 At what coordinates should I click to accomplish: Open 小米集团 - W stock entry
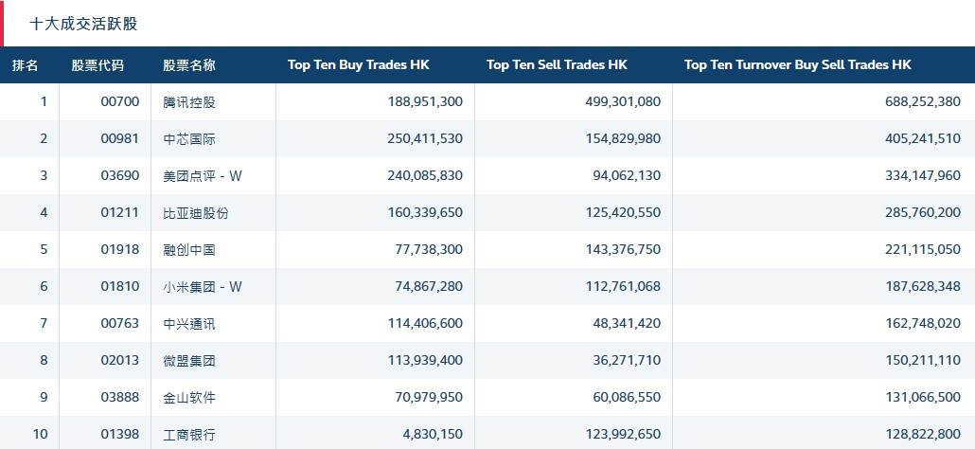click(203, 287)
